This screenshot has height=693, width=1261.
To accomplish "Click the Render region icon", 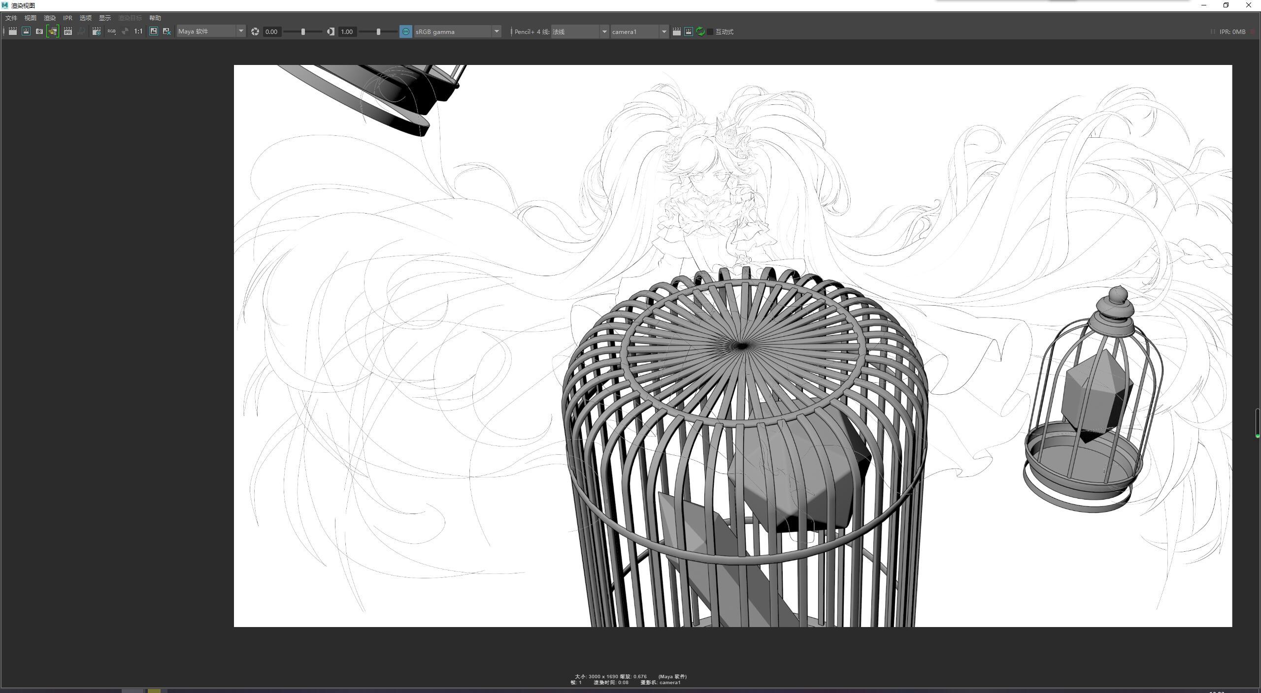I will click(26, 31).
